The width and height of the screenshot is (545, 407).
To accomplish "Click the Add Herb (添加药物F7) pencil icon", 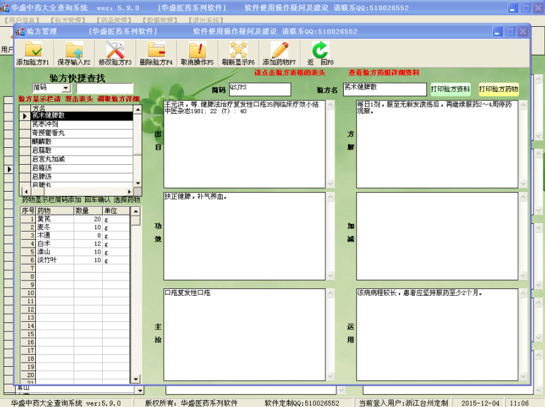I will [279, 49].
